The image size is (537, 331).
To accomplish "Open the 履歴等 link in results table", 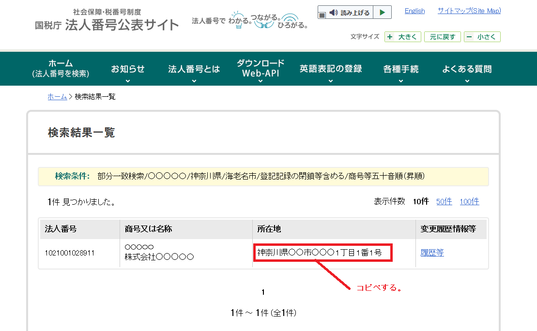I will pyautogui.click(x=431, y=253).
